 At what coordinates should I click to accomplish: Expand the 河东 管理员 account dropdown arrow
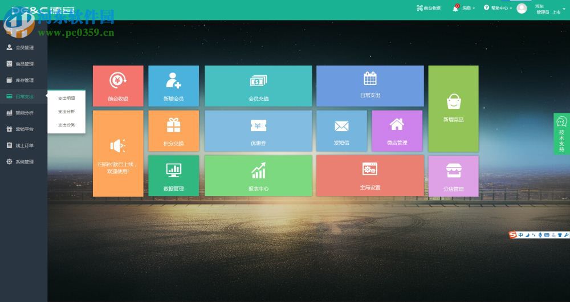[x=564, y=9]
